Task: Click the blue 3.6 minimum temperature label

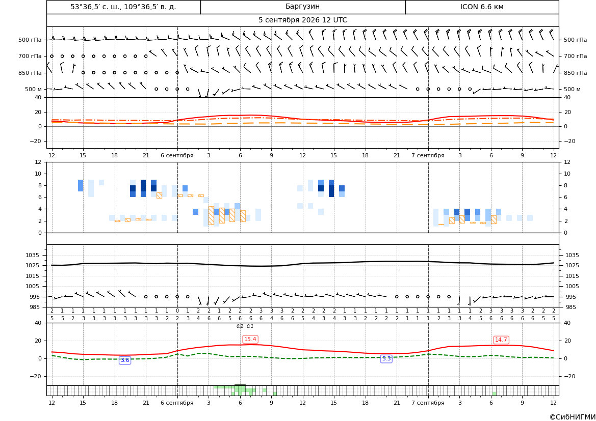Action: point(125,360)
